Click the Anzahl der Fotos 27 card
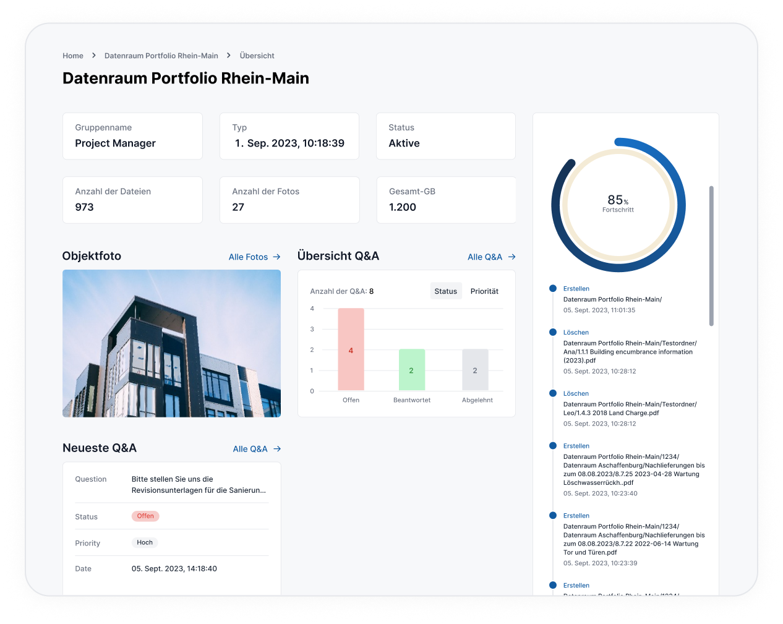Viewport: 783px width, 624px height. tap(289, 200)
